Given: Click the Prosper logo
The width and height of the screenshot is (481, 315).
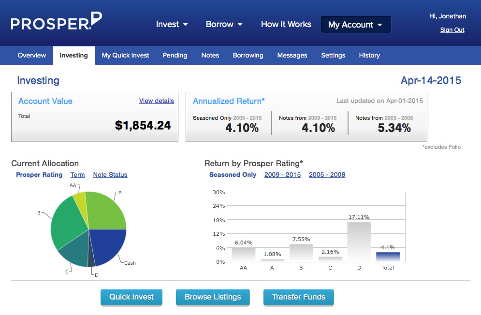Looking at the screenshot, I should pyautogui.click(x=56, y=23).
